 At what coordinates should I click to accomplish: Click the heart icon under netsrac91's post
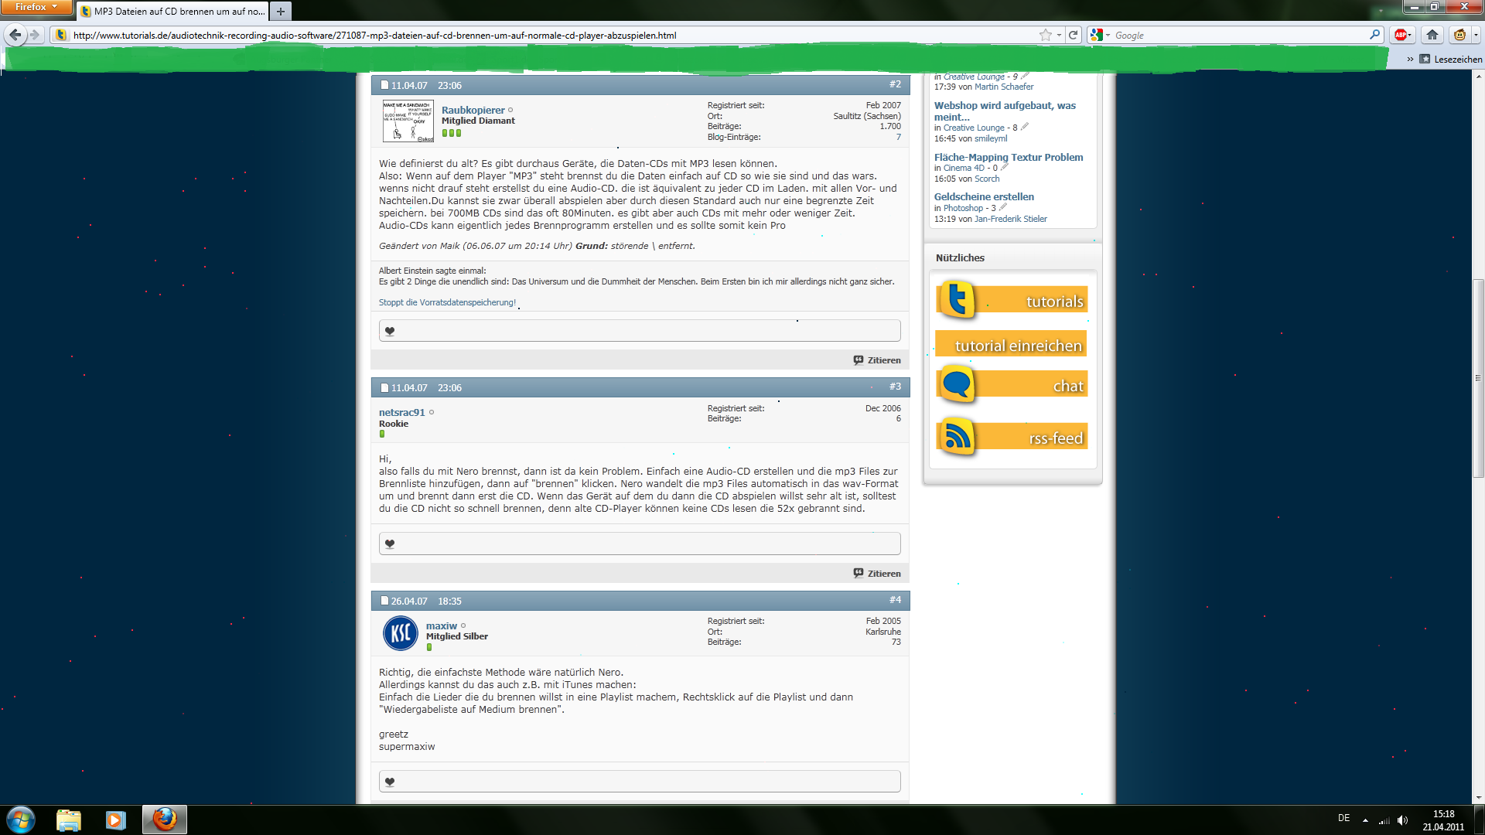[390, 544]
